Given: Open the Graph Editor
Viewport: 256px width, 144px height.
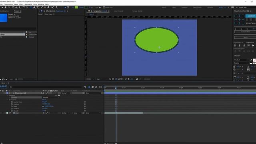Looking at the screenshot, I should [100, 87].
